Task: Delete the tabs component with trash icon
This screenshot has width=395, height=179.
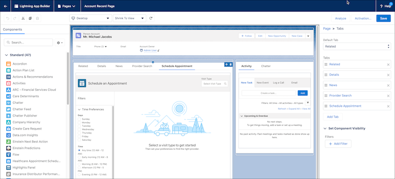Action: click(231, 65)
